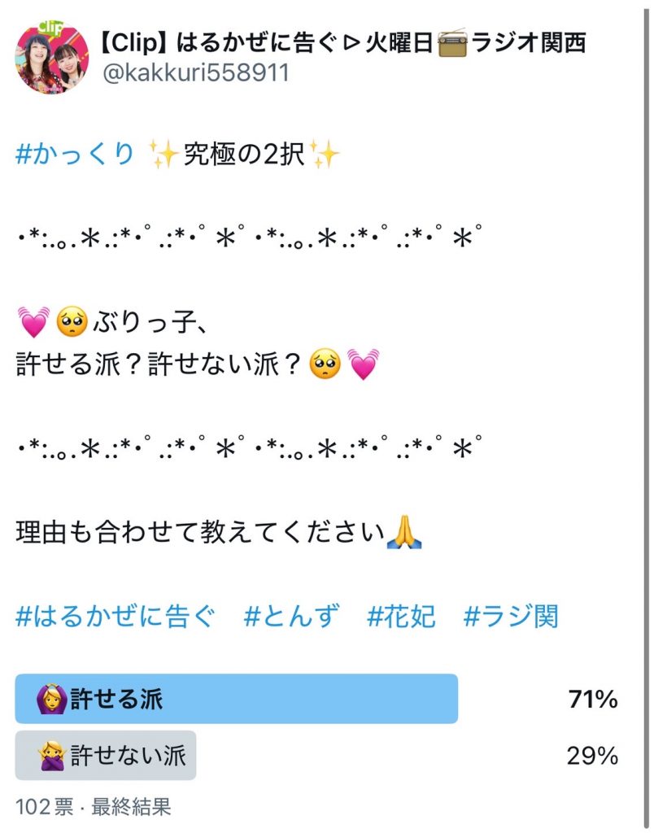Click the 102票 · 最終結果 poll summary

pyautogui.click(x=94, y=807)
